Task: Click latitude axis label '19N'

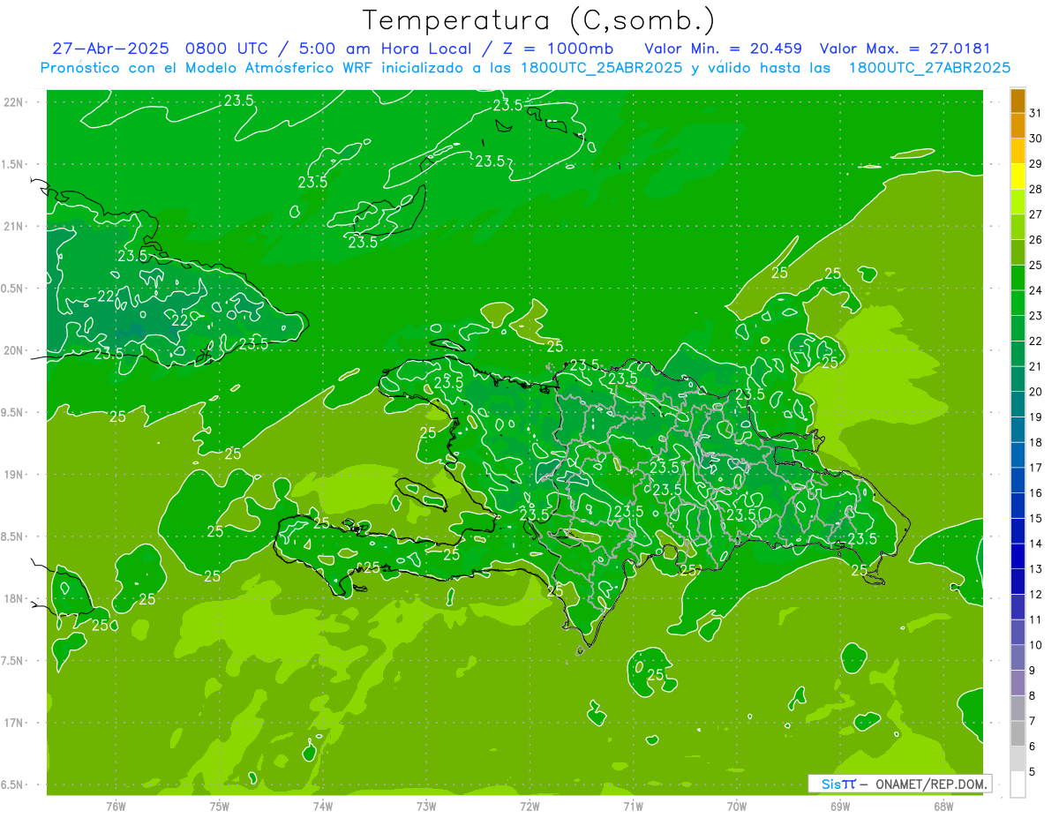Action: coord(13,475)
